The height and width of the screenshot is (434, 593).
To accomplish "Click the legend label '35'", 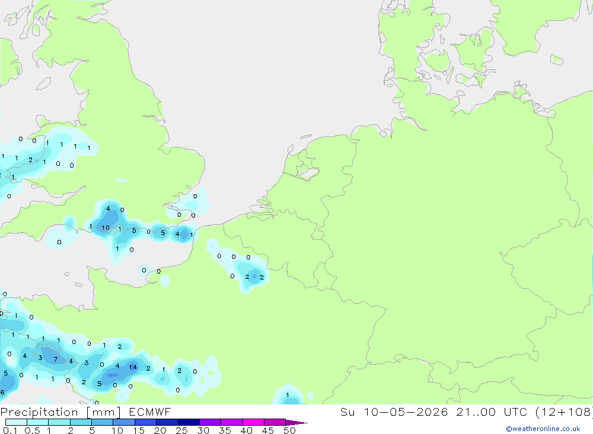I will click(x=225, y=430).
